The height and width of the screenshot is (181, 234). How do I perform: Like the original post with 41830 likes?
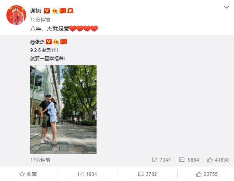pyautogui.click(x=218, y=160)
